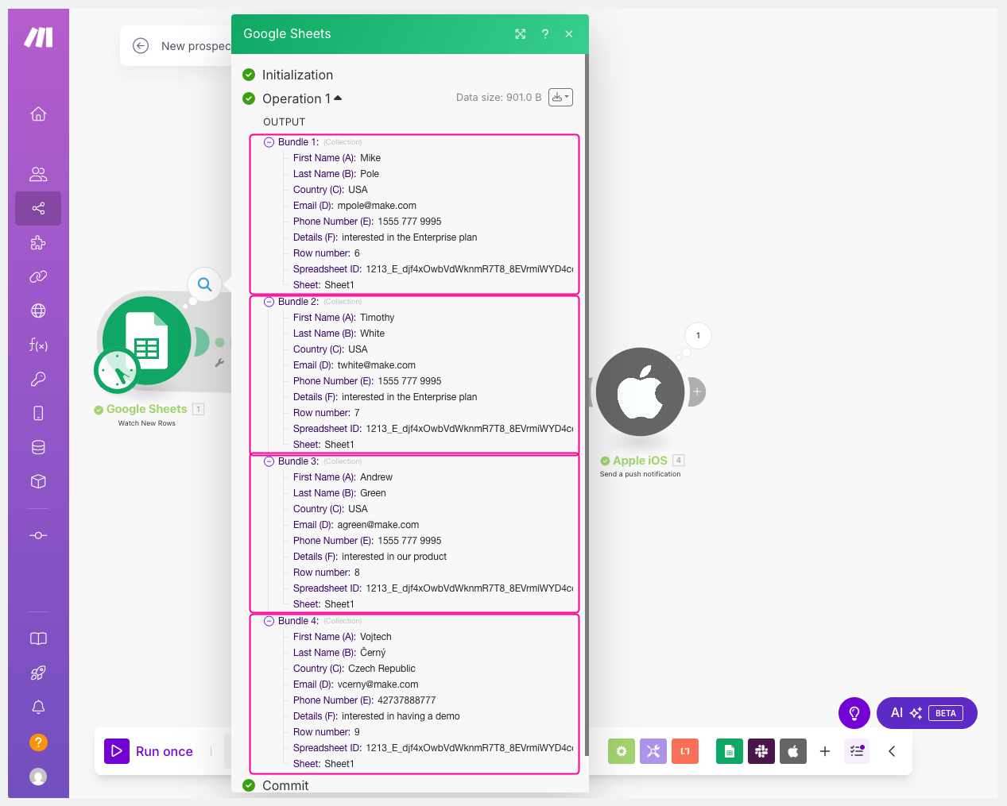
Task: Close the Google Sheets output panel
Action: [x=569, y=34]
